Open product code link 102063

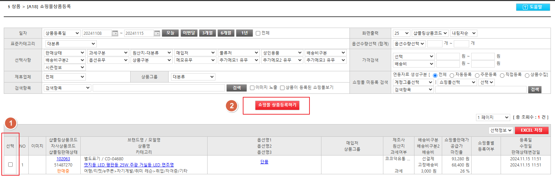point(63,159)
